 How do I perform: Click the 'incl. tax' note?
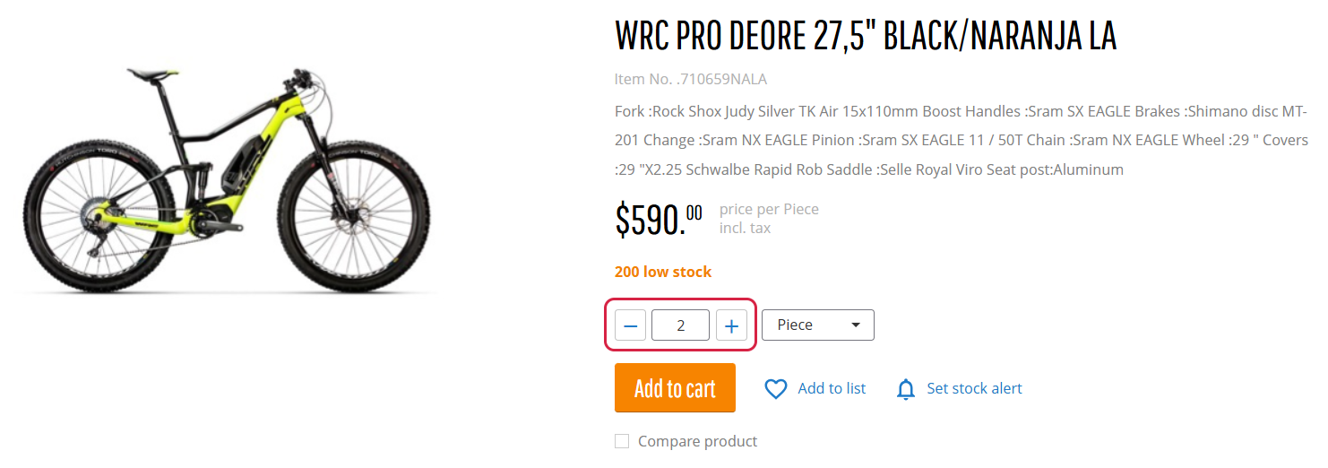tap(745, 228)
